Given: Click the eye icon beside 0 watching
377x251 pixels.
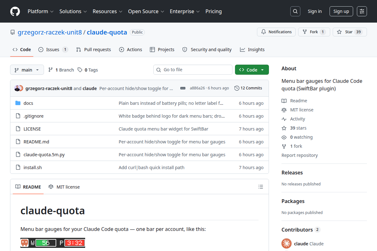Looking at the screenshot, I should (x=284, y=137).
